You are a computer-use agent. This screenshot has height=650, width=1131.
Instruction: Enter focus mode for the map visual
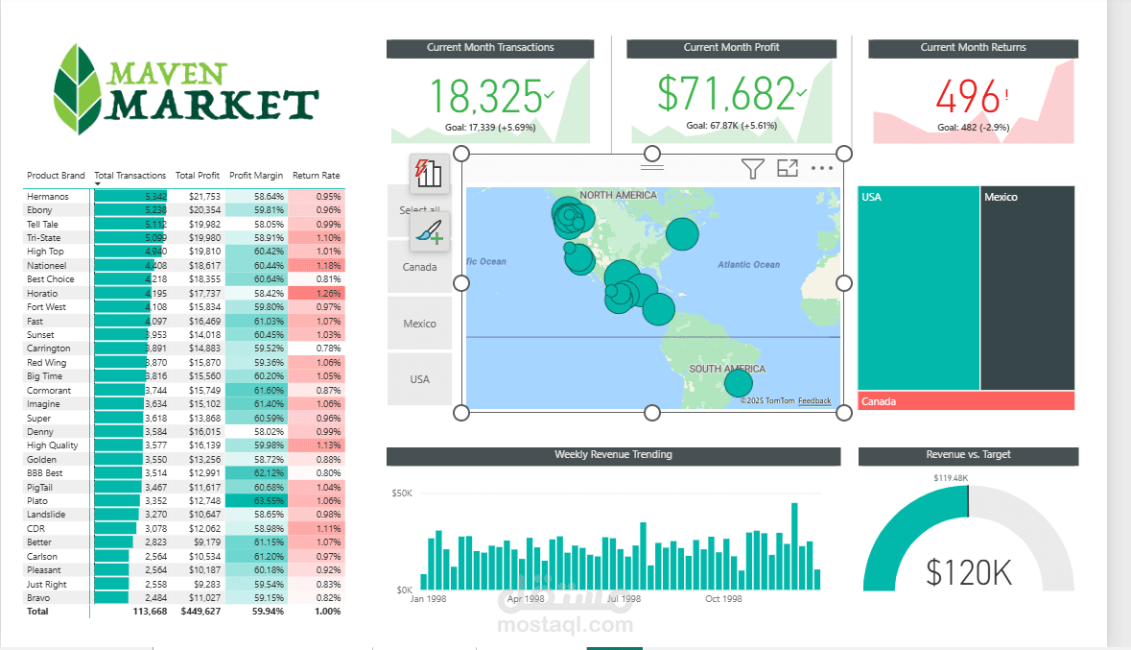point(788,168)
